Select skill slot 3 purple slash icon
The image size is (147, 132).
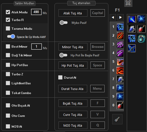point(120,45)
